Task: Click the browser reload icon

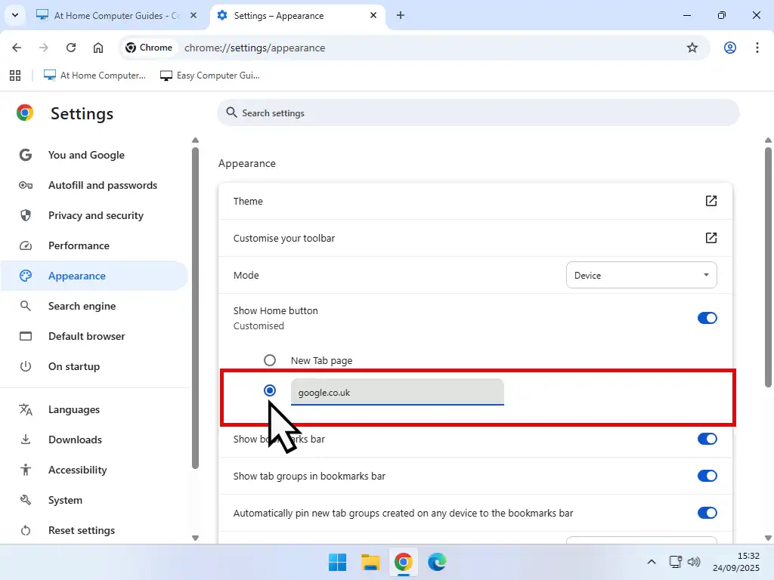Action: 71,48
